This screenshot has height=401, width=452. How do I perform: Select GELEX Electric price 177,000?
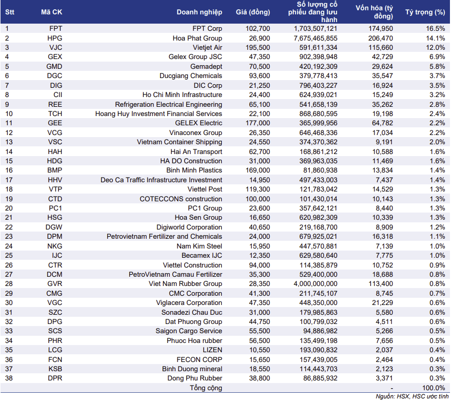258,123
